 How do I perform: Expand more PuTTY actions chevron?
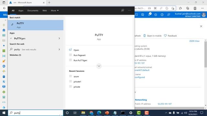coord(99,66)
